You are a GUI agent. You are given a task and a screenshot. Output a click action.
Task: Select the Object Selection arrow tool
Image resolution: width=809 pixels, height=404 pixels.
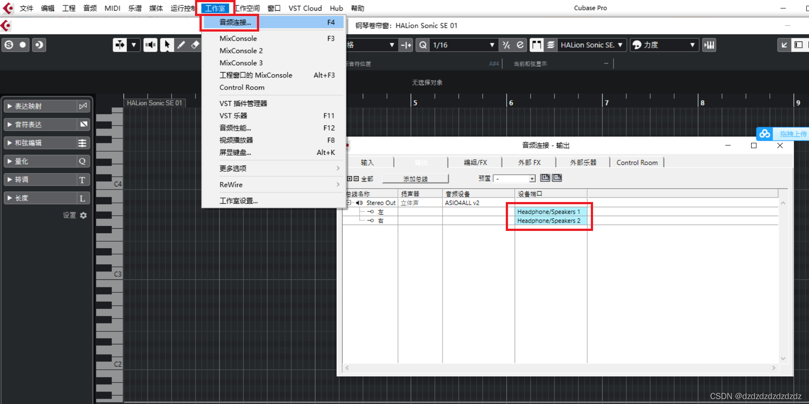(167, 45)
